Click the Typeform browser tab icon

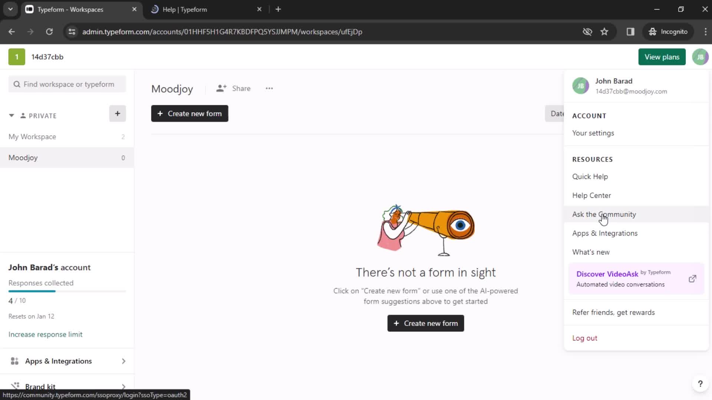(29, 9)
